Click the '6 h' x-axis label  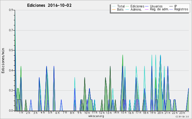tap(57, 113)
